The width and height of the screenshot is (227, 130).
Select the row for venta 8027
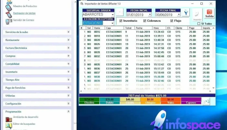click(146, 48)
